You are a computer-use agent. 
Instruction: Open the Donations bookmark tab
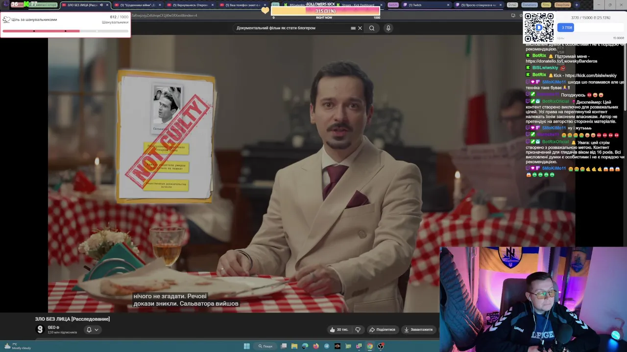(x=530, y=5)
